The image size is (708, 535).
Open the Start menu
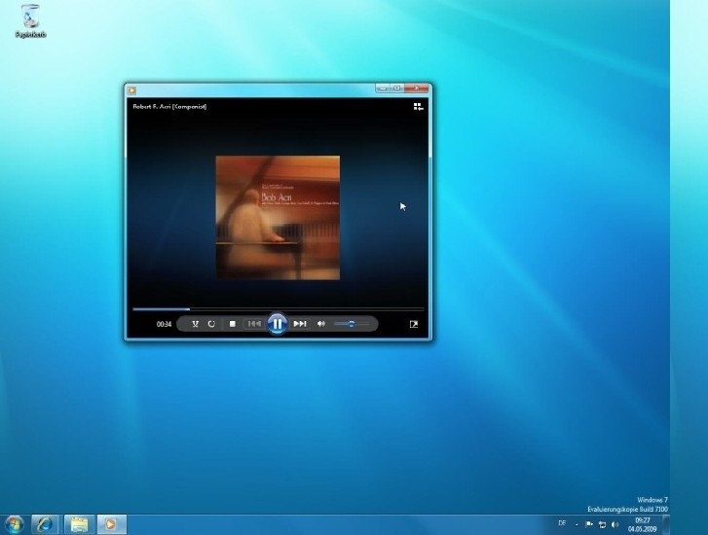(15, 524)
